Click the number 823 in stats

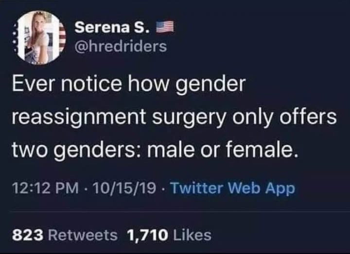tap(28, 235)
